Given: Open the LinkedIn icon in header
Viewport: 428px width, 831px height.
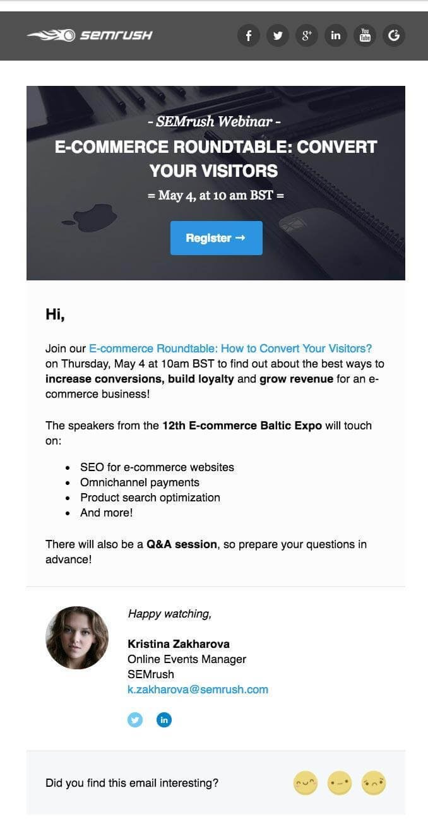Looking at the screenshot, I should [x=336, y=35].
